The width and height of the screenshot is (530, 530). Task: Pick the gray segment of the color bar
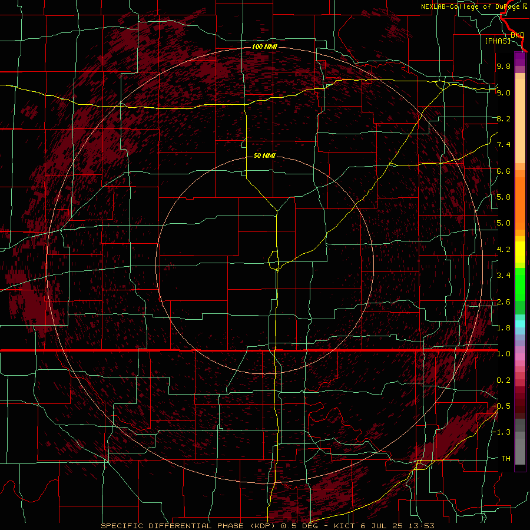tap(520, 441)
